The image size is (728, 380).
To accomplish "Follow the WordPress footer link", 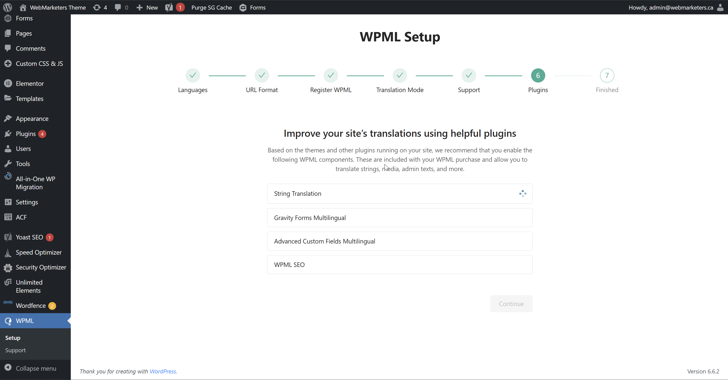I will [163, 371].
